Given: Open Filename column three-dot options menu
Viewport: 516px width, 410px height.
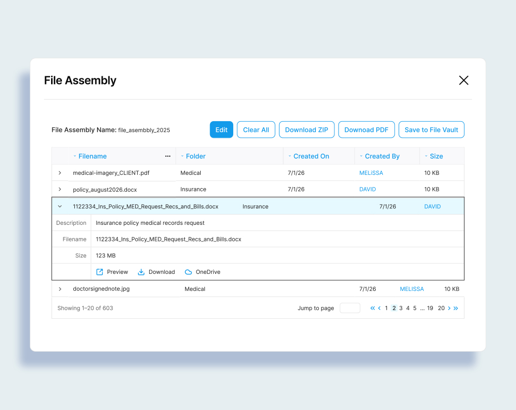Looking at the screenshot, I should tap(168, 156).
